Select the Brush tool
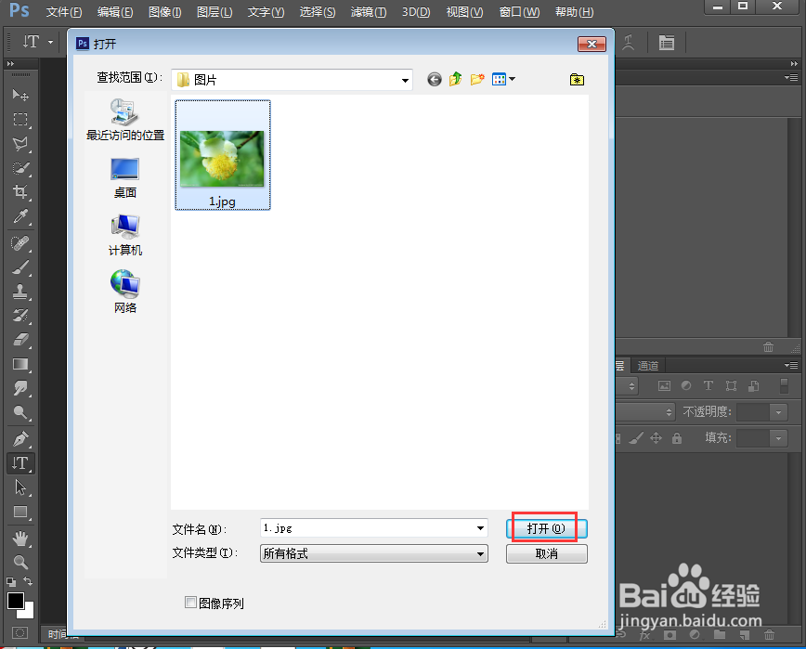This screenshot has height=649, width=806. tap(20, 267)
